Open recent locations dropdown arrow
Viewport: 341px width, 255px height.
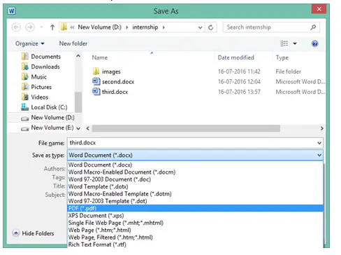(42, 27)
